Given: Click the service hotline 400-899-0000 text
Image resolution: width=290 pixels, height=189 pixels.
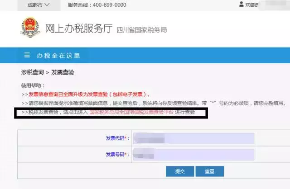Looking at the screenshot, I should pyautogui.click(x=97, y=5).
